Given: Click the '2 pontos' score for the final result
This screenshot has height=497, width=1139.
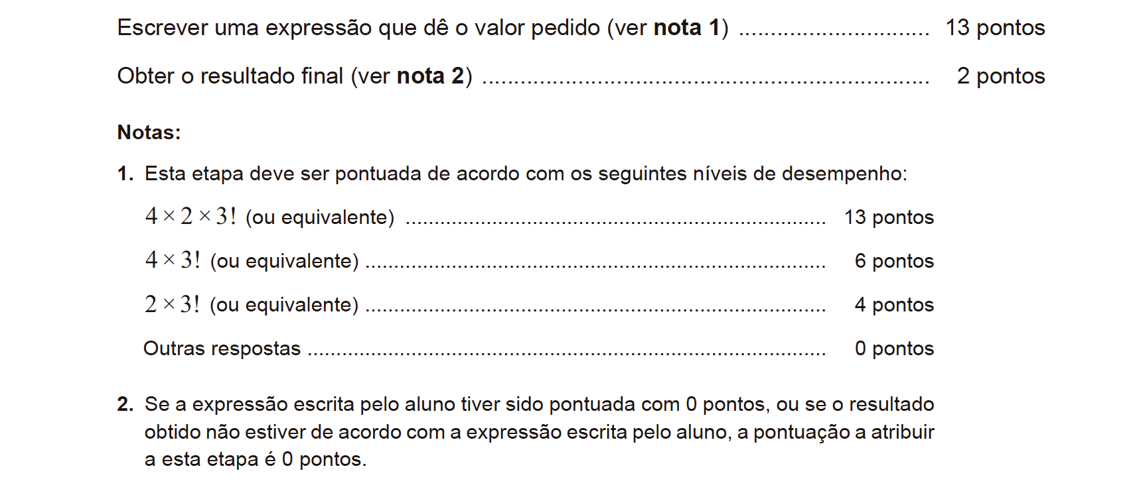Looking at the screenshot, I should 1001,76.
